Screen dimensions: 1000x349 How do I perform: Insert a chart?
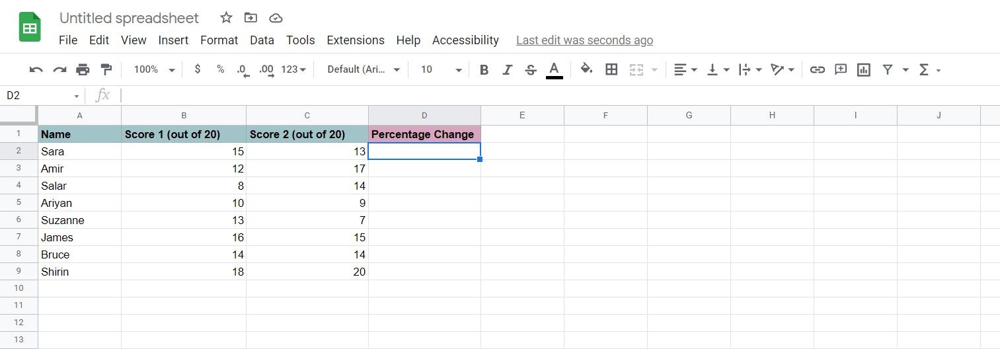pyautogui.click(x=863, y=69)
